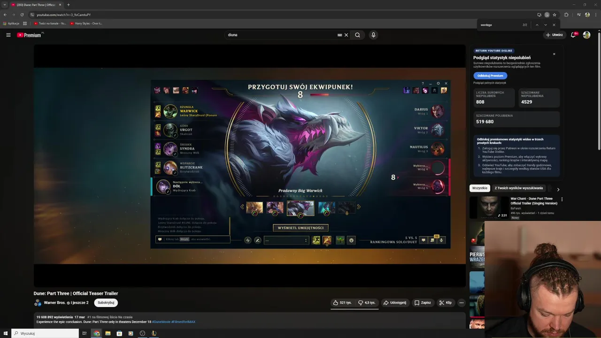Open options menu for War Chant video

[x=562, y=199]
